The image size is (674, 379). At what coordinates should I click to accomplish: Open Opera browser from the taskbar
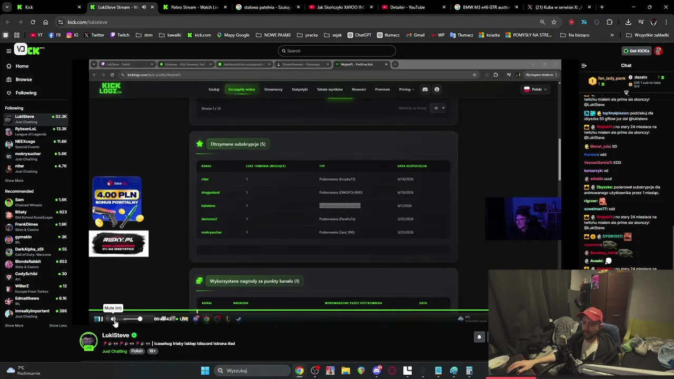392,371
